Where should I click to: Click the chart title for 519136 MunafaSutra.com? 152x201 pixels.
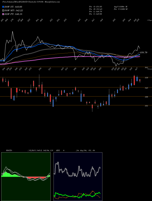click(x=31, y=2)
